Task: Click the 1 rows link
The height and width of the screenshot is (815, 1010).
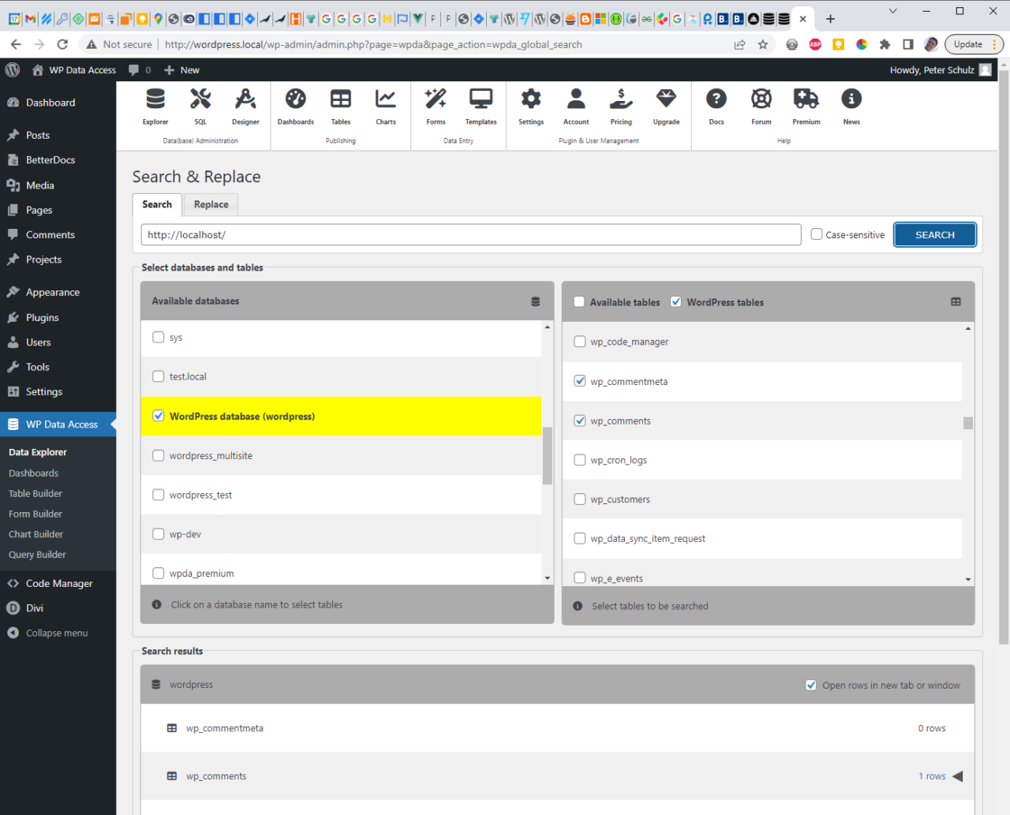Action: pyautogui.click(x=932, y=776)
